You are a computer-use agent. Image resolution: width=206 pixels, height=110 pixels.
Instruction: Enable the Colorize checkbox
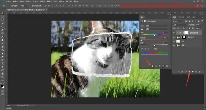pyautogui.click(x=153, y=49)
